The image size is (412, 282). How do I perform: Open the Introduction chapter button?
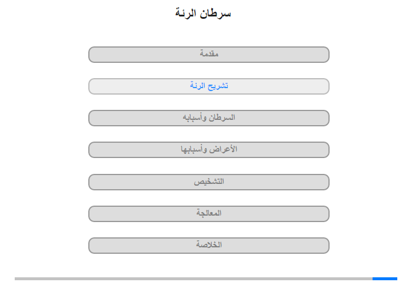coord(209,55)
